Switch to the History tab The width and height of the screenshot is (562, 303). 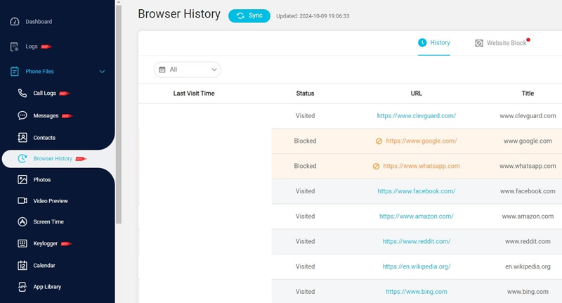point(434,43)
